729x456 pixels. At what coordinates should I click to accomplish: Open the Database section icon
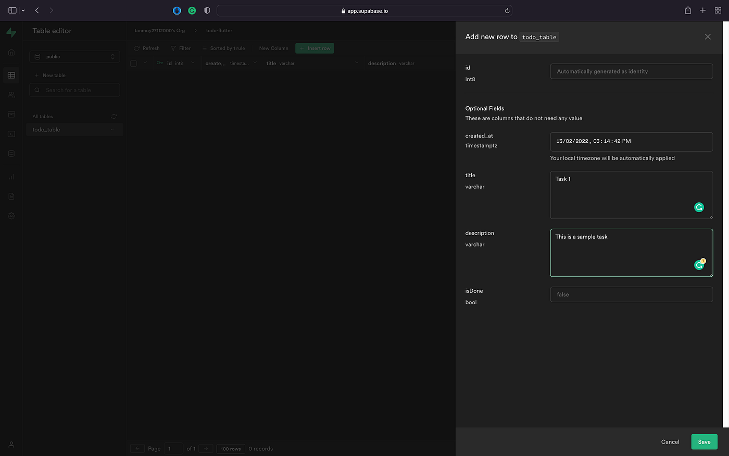coord(11,153)
